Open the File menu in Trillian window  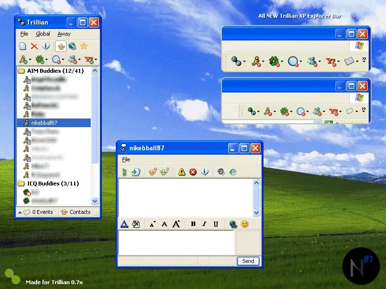coord(24,34)
